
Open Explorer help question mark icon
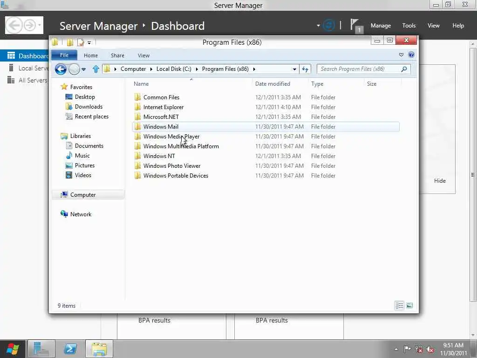(411, 55)
